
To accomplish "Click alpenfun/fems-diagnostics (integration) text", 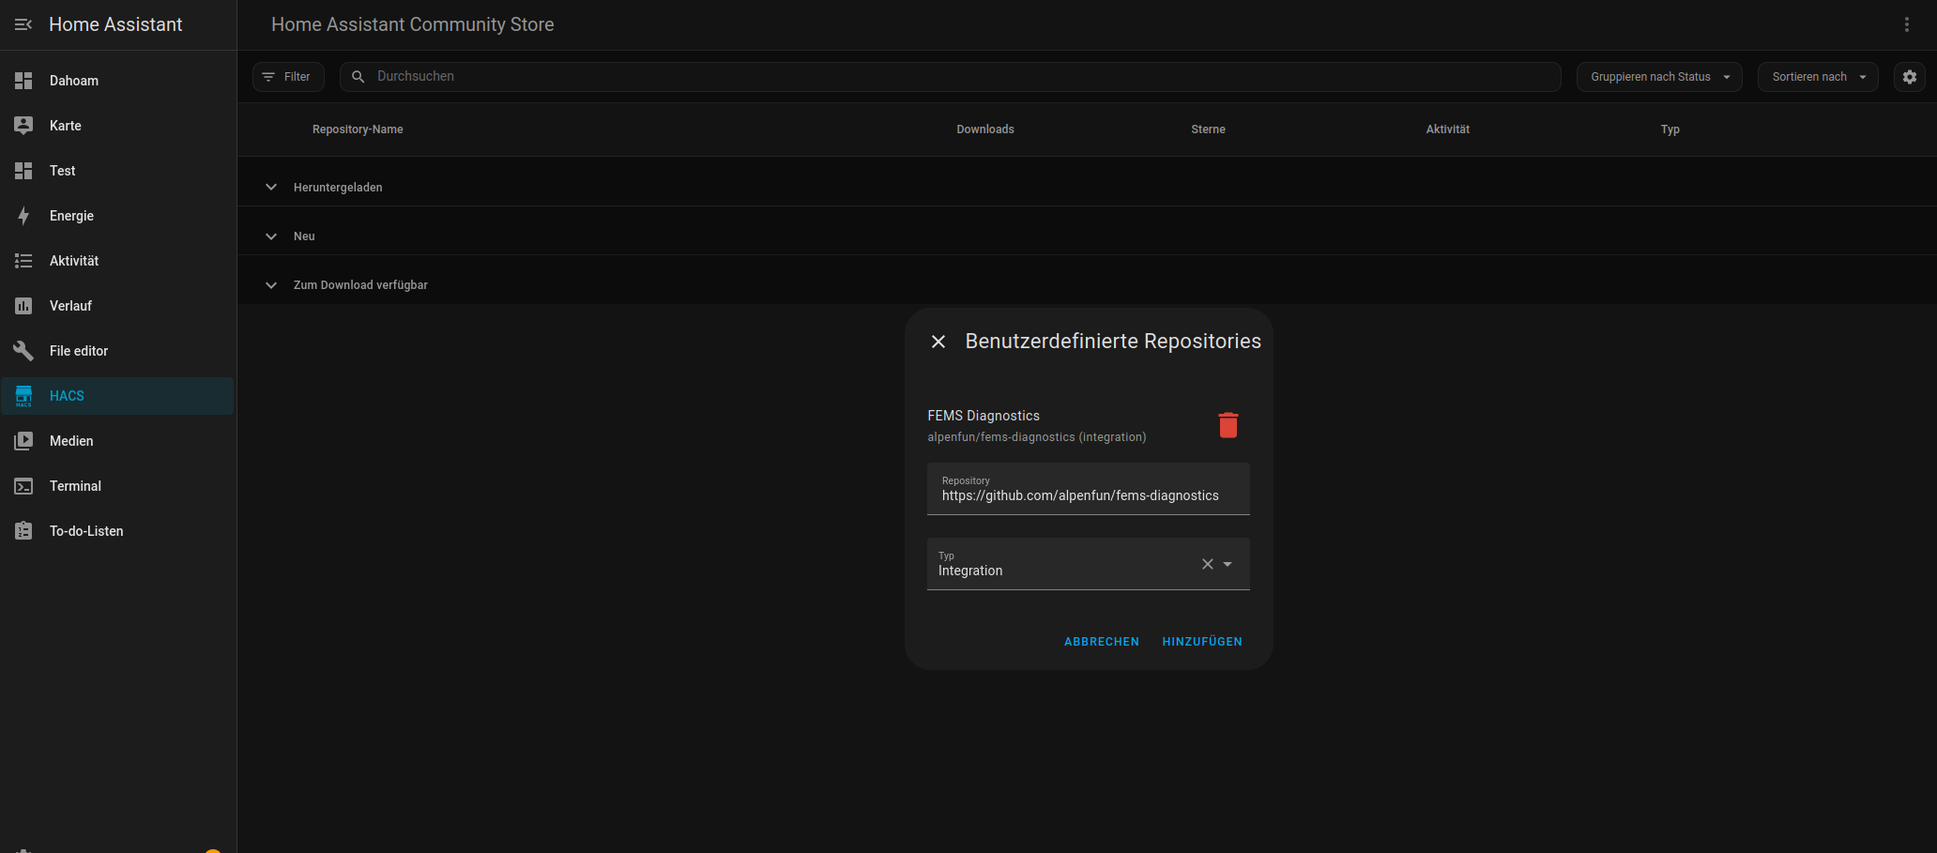I will point(1037,437).
